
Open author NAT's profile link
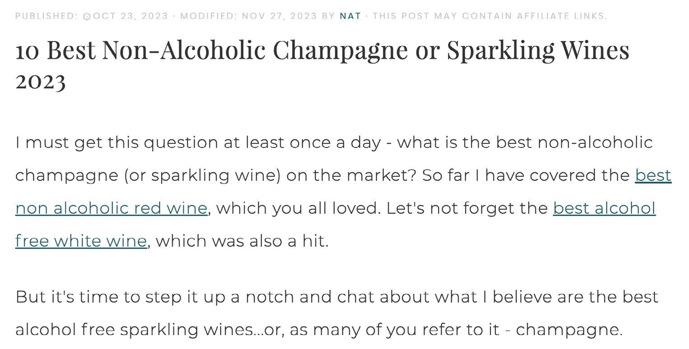coord(350,16)
